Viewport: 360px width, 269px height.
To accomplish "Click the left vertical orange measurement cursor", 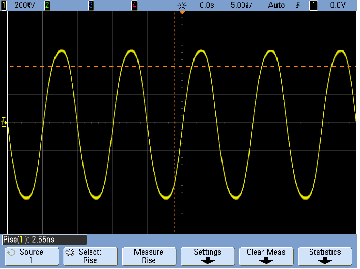I will pyautogui.click(x=174, y=123).
